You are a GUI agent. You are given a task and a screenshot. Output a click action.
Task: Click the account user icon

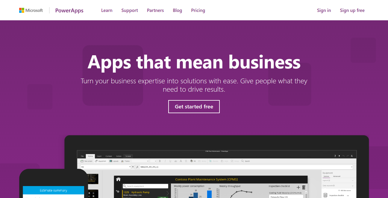pos(352,156)
